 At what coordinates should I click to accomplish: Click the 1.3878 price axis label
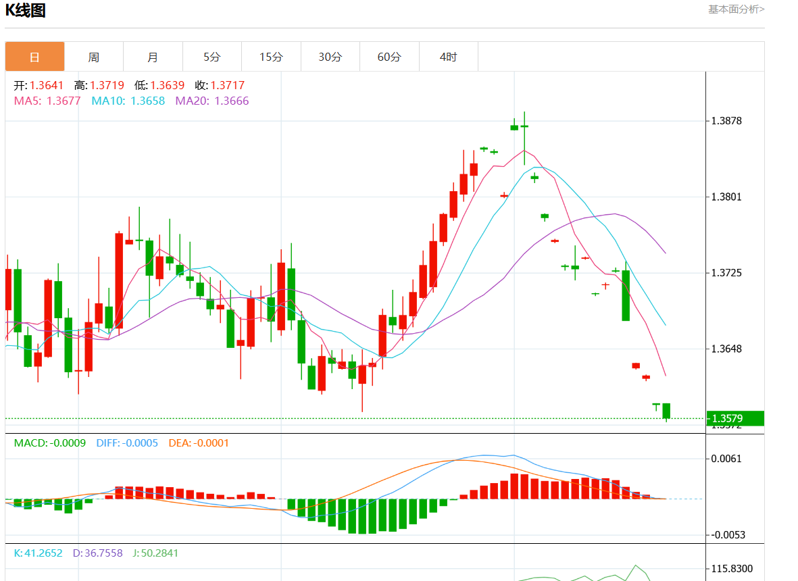[726, 121]
